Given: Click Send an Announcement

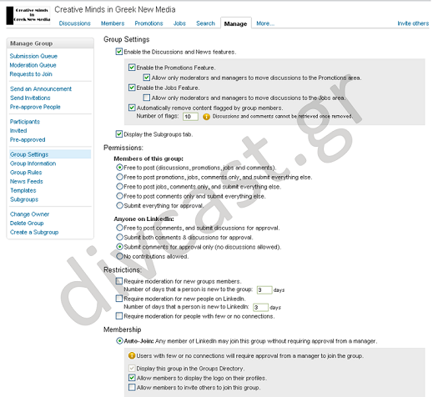Looking at the screenshot, I should point(41,89).
